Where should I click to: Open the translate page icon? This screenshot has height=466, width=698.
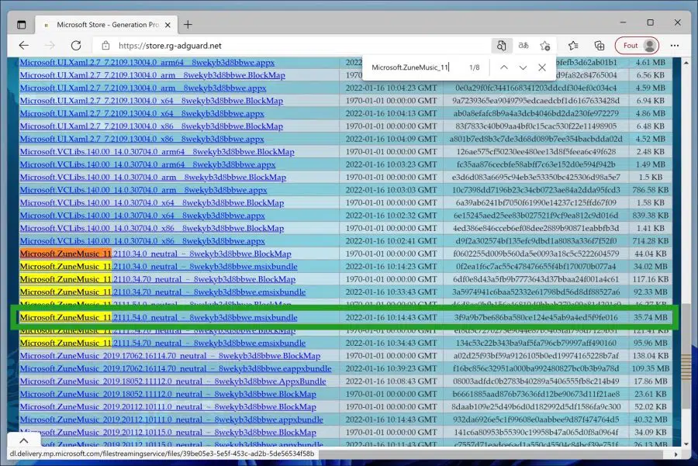(x=523, y=46)
